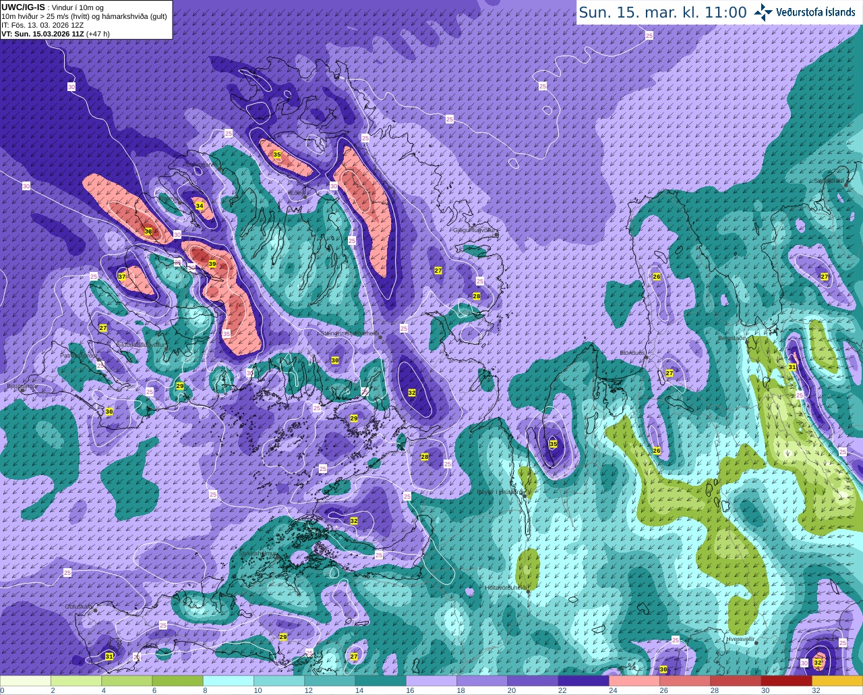Click yellow marker 30 below Steingrímsfjarðarheiði

(335, 361)
